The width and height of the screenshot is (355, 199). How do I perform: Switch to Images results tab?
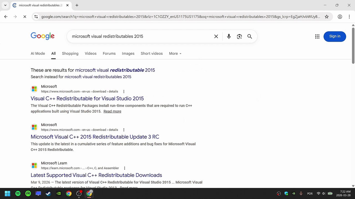[128, 53]
